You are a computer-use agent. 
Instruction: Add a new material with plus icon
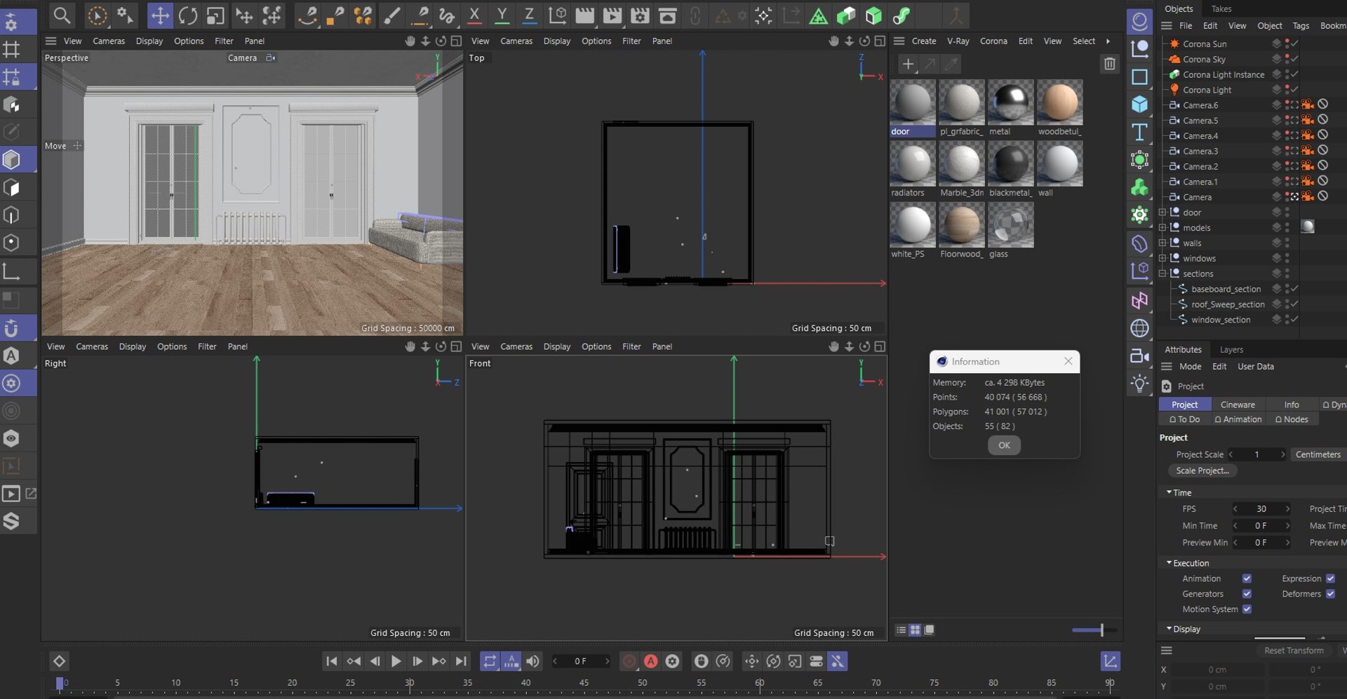pyautogui.click(x=908, y=64)
